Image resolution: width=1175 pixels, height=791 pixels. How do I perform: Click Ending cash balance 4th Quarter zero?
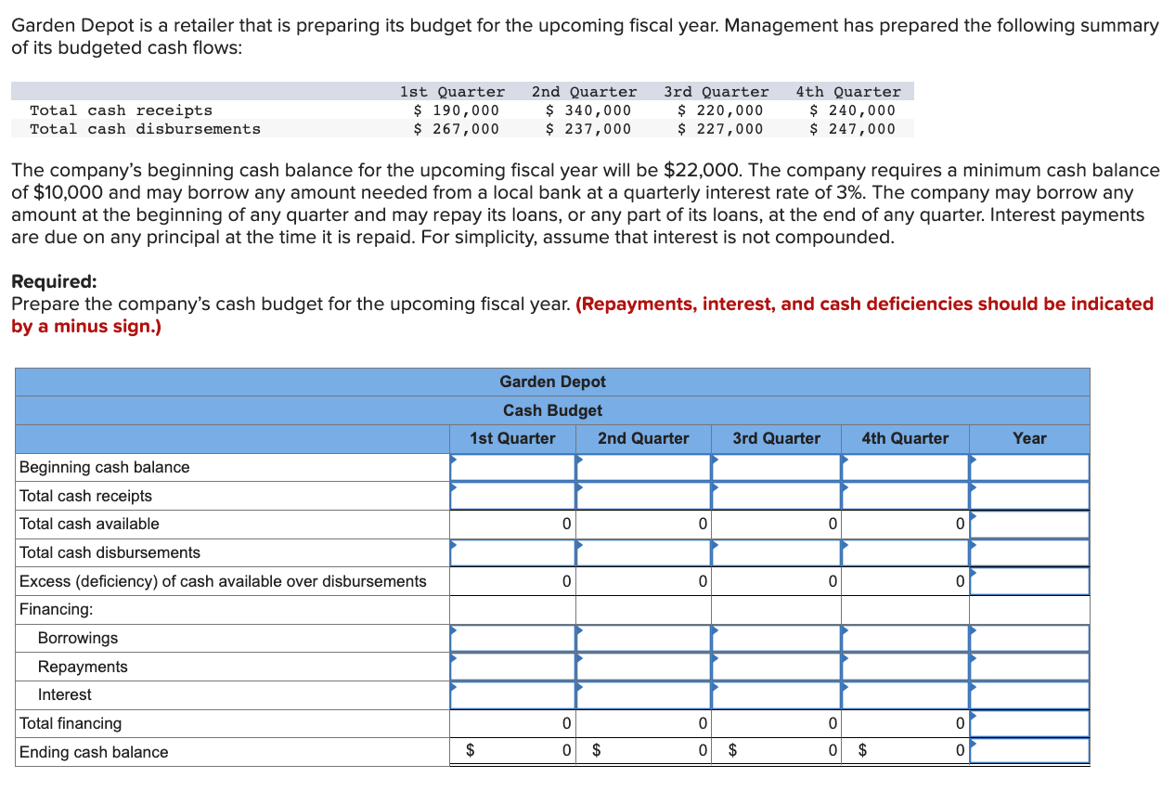[x=960, y=752]
